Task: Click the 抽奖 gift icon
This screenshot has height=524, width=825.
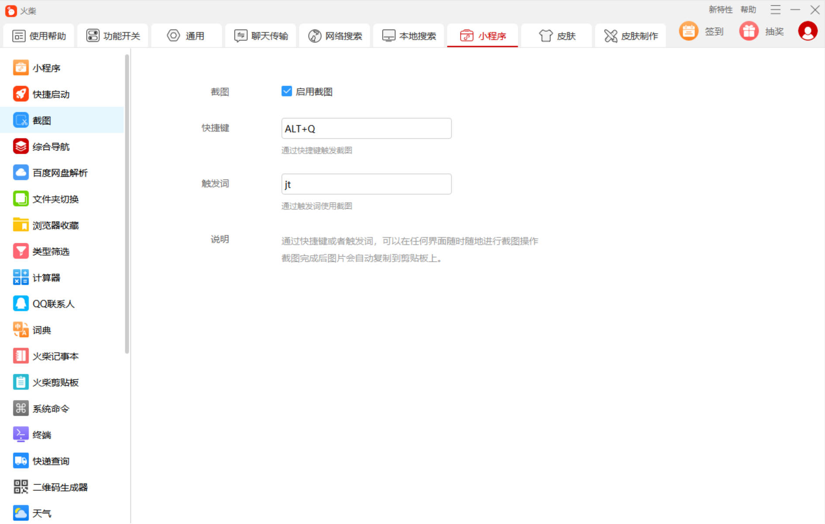Action: click(x=749, y=31)
